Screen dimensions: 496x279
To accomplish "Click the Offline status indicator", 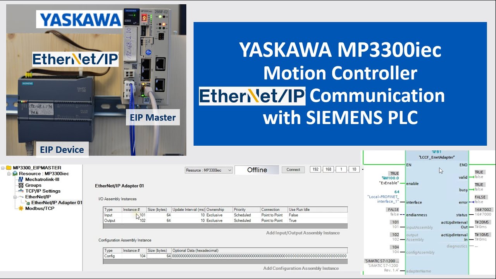I will pos(257,170).
